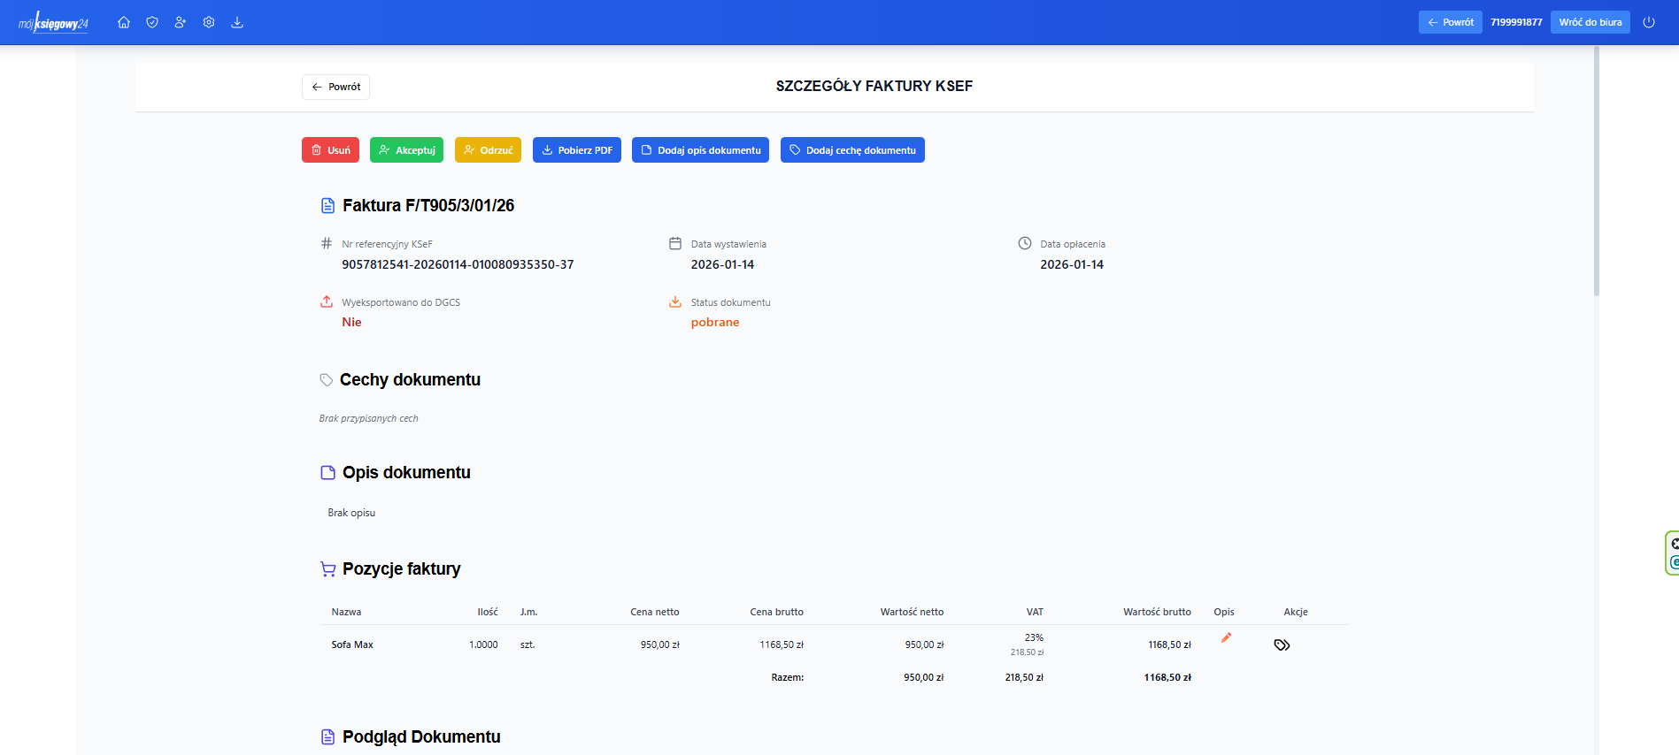1679x755 pixels.
Task: Open the shield security icon
Action: 152,22
